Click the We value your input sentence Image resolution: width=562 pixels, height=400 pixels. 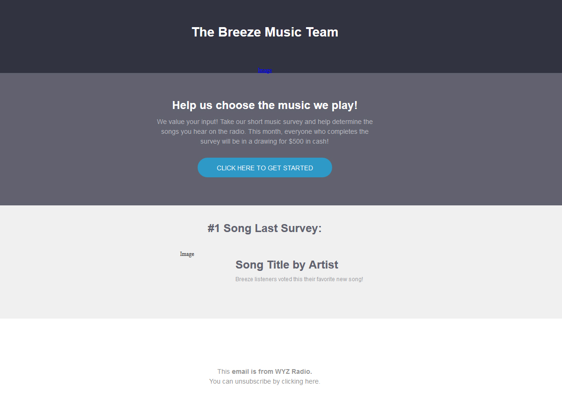pyautogui.click(x=187, y=122)
